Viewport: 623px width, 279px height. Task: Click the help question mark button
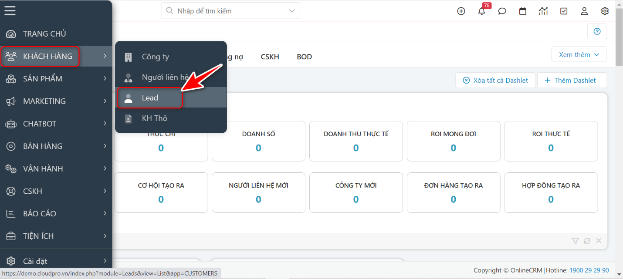click(597, 31)
